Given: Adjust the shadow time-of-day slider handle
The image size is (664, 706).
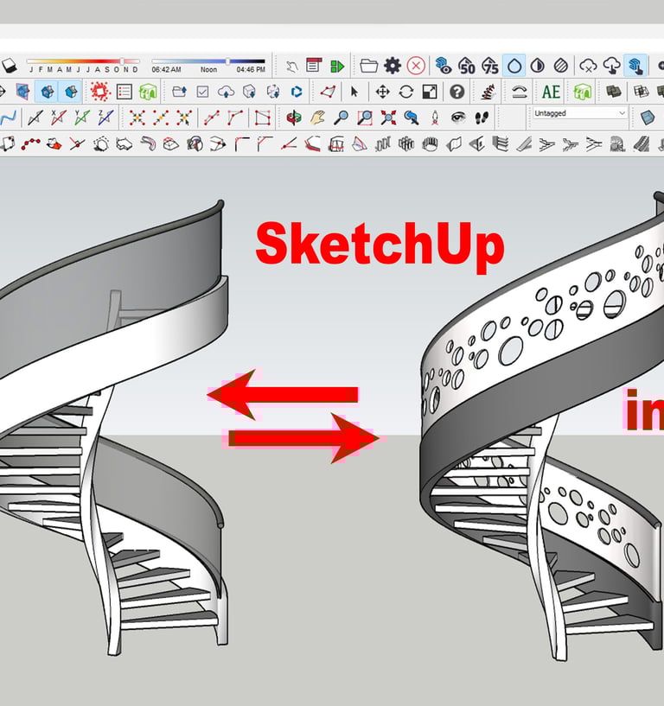Looking at the screenshot, I should click(x=228, y=60).
